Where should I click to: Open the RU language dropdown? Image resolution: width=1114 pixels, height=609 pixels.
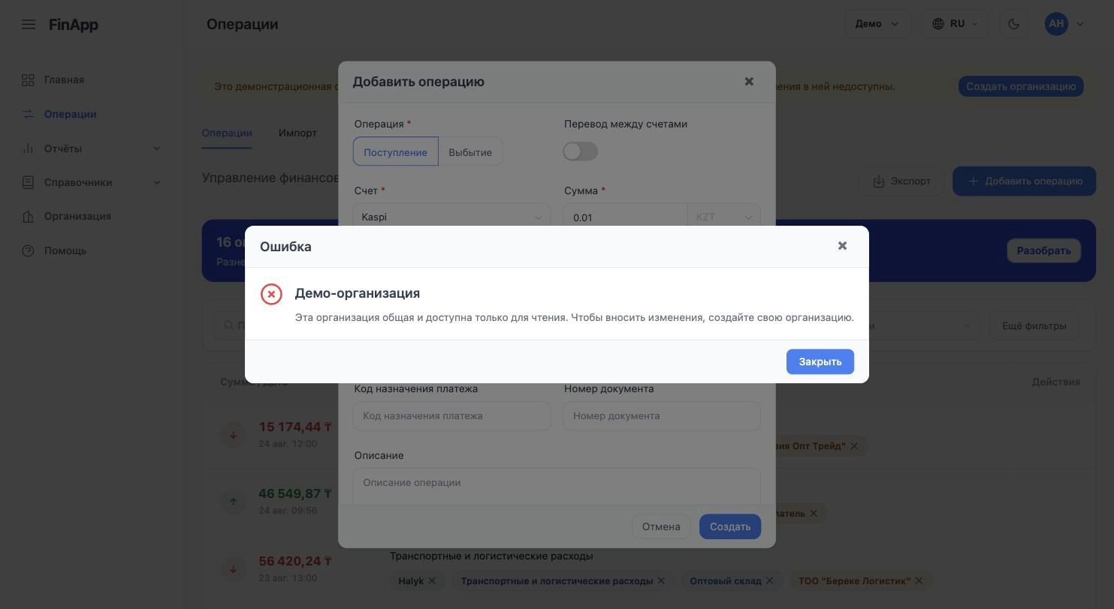tap(955, 24)
